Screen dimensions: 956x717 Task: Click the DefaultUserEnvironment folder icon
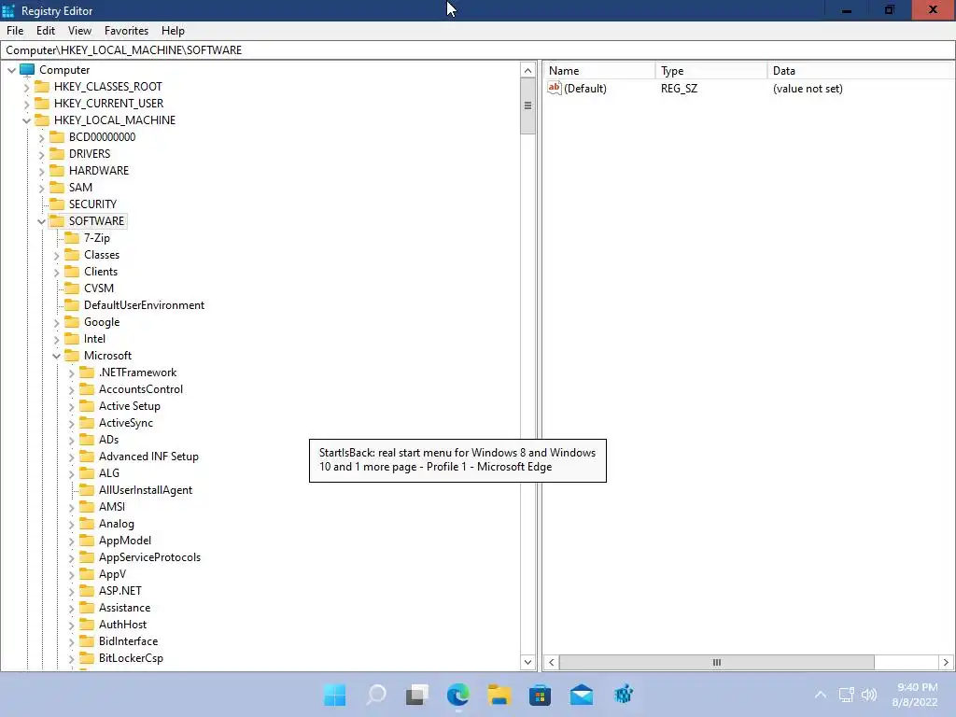click(72, 305)
